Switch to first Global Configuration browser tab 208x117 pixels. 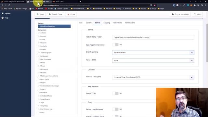(13, 2)
